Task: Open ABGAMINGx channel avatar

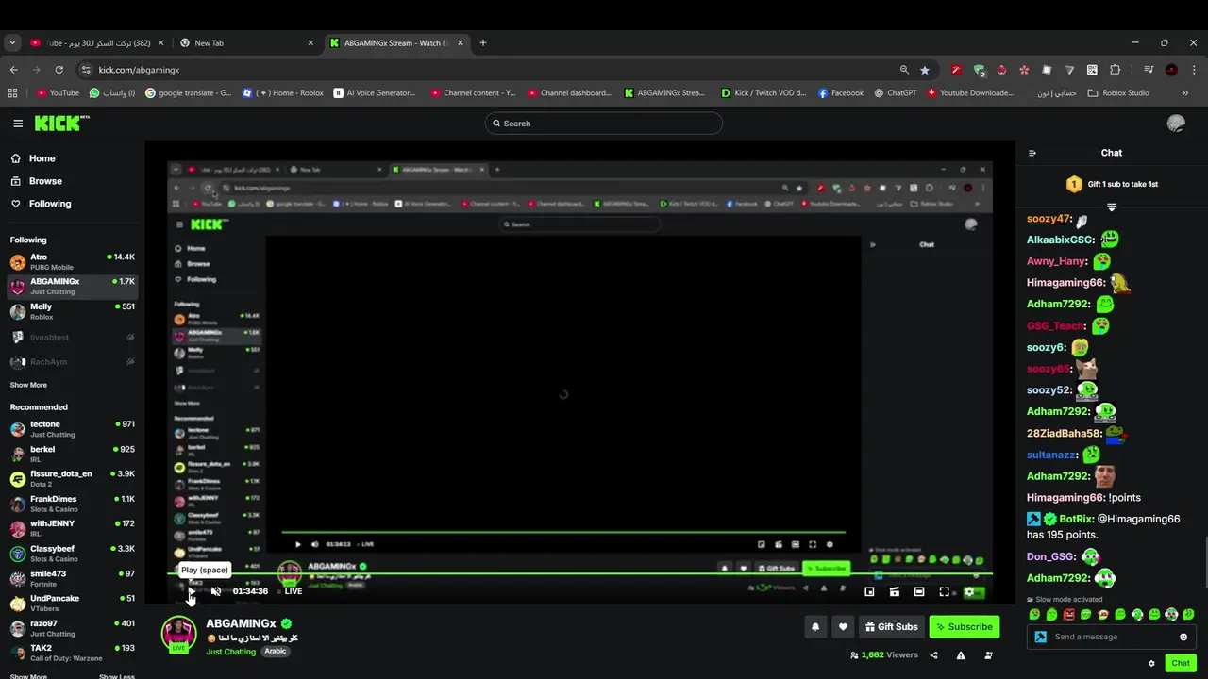Action: click(x=178, y=635)
